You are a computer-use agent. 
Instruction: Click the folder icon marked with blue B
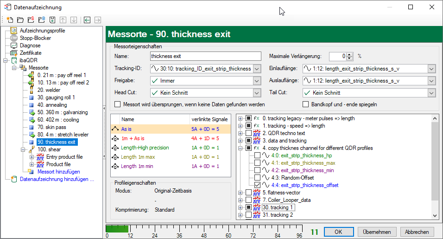pyautogui.click(x=42, y=20)
